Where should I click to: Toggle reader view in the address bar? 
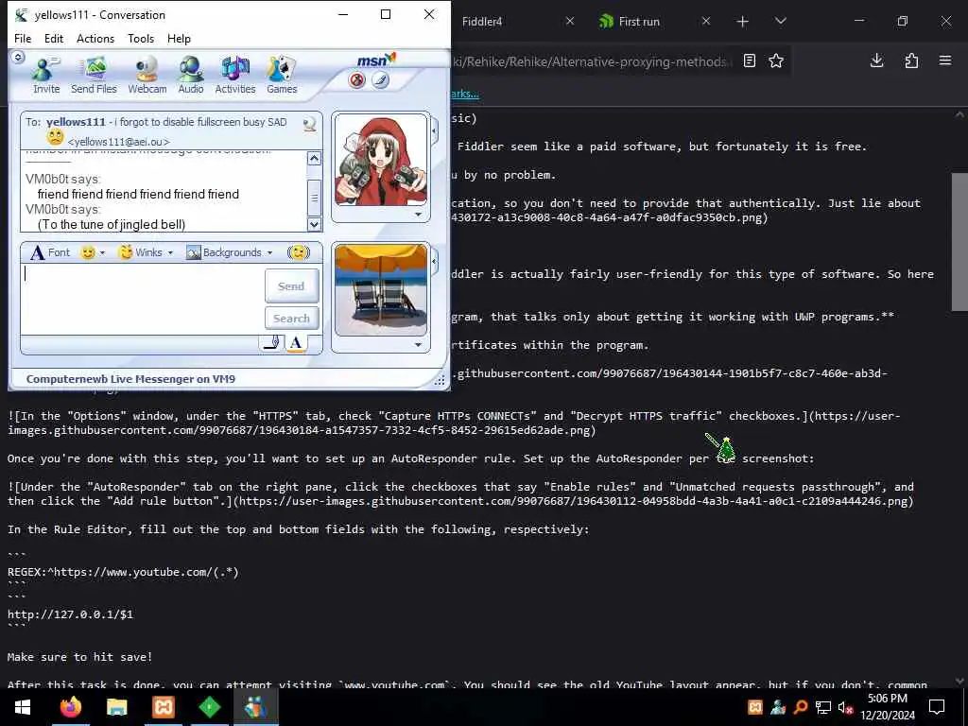[x=750, y=60]
